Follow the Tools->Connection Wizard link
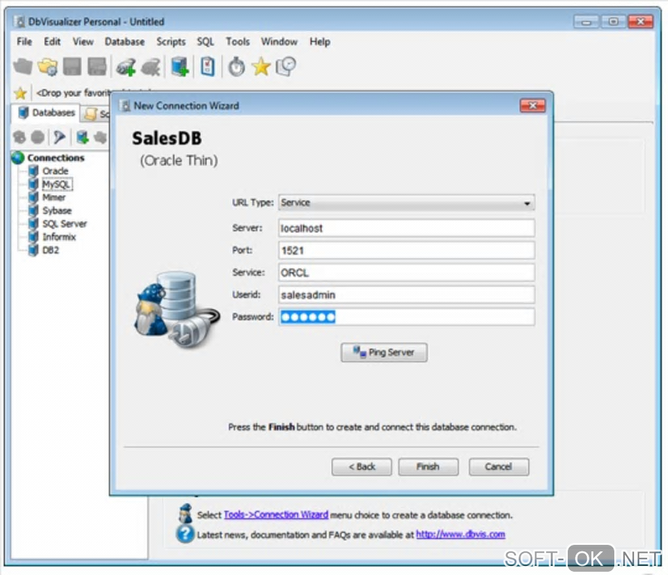Image resolution: width=668 pixels, height=575 pixels. pyautogui.click(x=276, y=515)
